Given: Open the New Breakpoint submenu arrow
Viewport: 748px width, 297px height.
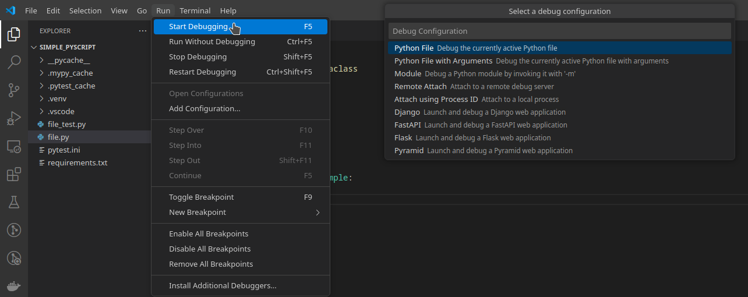Looking at the screenshot, I should [x=317, y=213].
